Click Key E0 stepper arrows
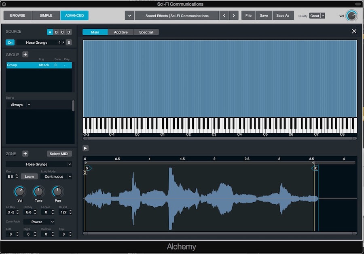The height and width of the screenshot is (254, 364). click(17, 176)
